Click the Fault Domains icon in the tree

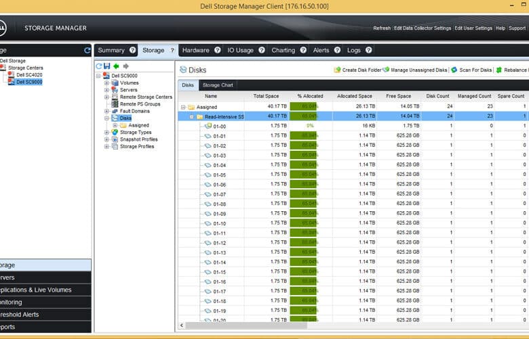point(115,111)
